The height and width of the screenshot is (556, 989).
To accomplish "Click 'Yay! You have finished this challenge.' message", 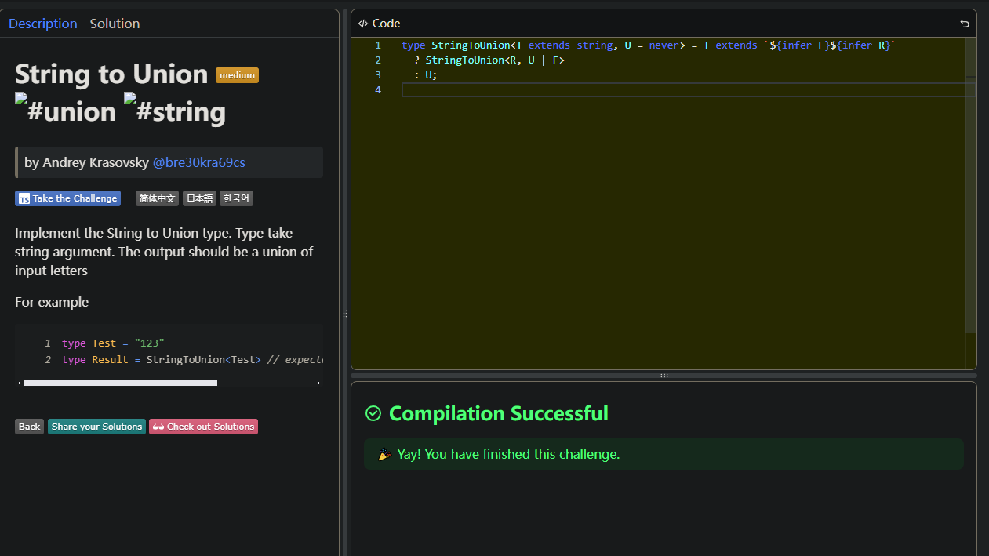I will (508, 454).
